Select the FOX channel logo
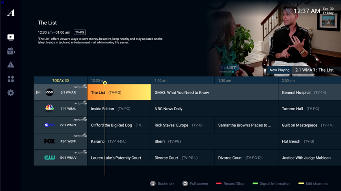341x191 pixels. point(50,141)
